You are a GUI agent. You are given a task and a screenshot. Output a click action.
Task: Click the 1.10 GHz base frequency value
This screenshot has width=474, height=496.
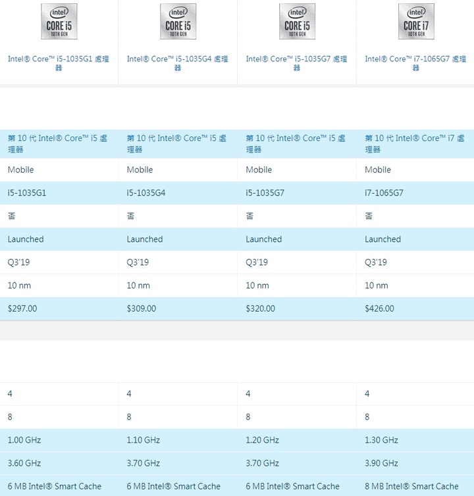pos(144,440)
